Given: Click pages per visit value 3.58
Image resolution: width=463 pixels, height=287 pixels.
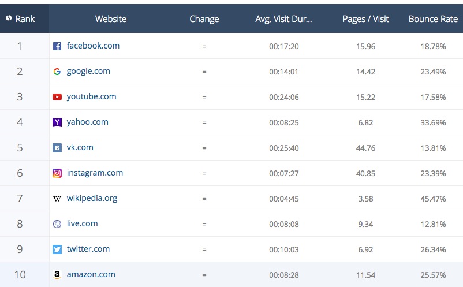Looking at the screenshot, I should [x=365, y=199].
